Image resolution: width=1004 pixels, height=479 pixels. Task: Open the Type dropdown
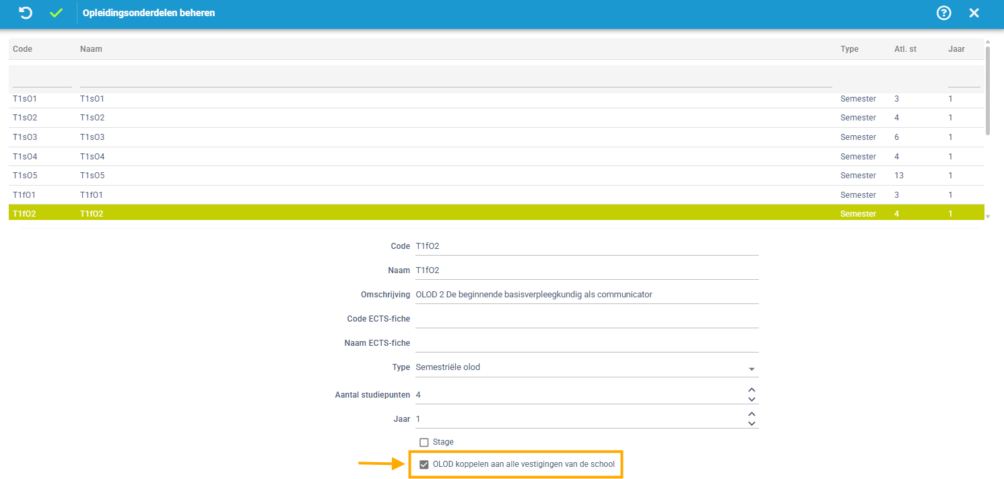tap(751, 369)
